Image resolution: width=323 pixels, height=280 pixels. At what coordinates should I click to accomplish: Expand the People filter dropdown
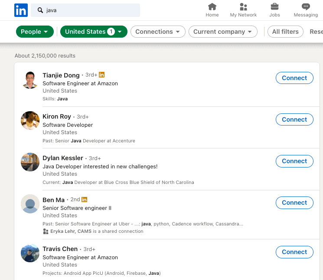35,32
